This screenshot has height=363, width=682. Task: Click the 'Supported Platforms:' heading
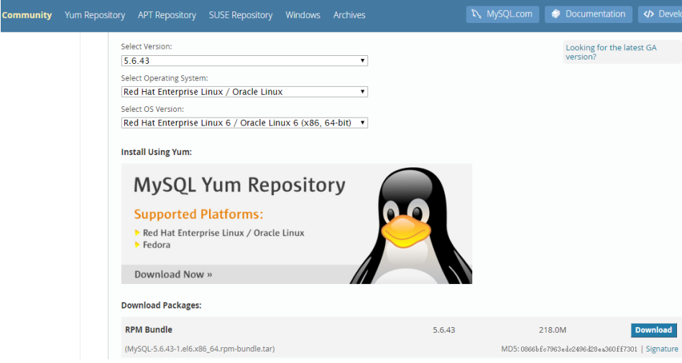pyautogui.click(x=198, y=214)
